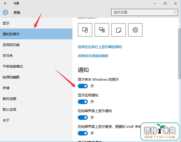The width and height of the screenshot is (181, 142).
Task: Click the search magnifier icon
Action: click(x=175, y=12)
